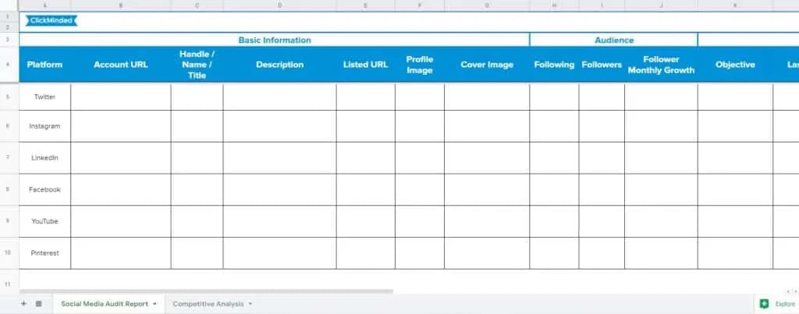Select the Follower Monthly Growth header cell
799x314 pixels.
(x=660, y=65)
